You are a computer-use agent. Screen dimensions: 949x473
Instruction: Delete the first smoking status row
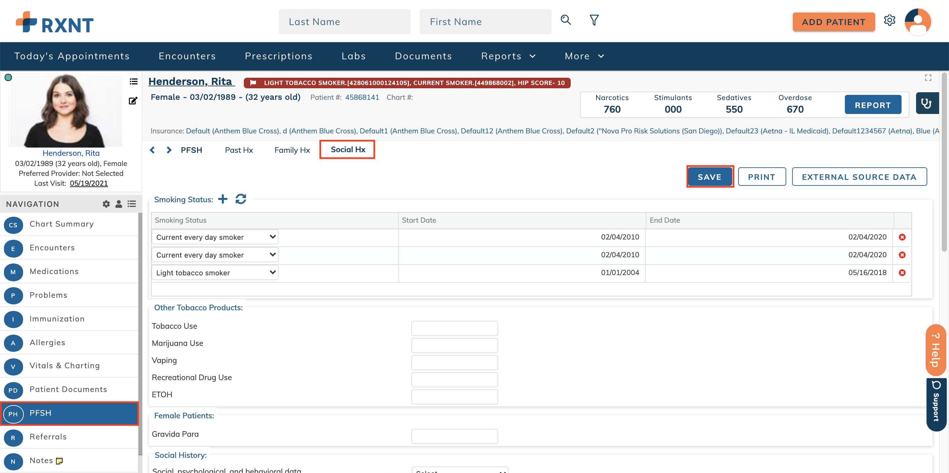click(902, 237)
